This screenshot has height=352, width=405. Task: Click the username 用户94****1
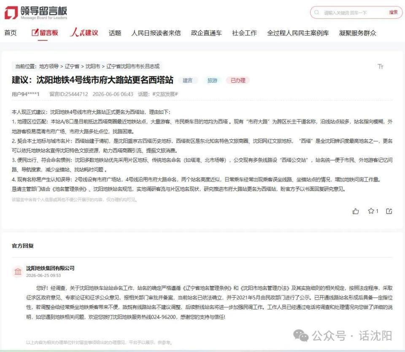point(26,94)
